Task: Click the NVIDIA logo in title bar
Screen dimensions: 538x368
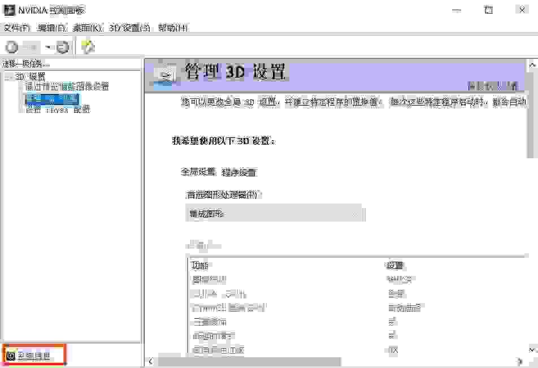Action: tap(9, 10)
